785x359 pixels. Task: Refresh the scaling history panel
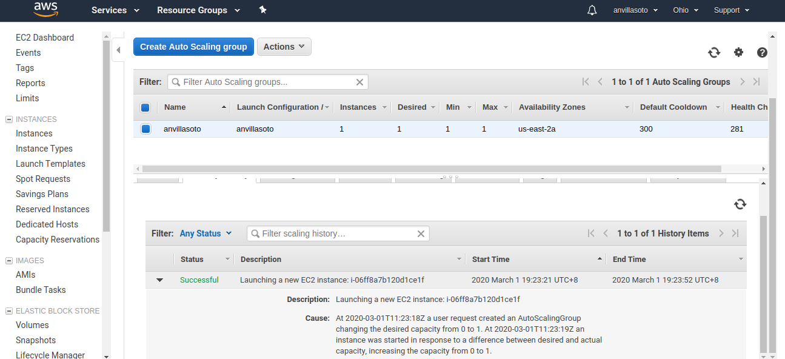click(740, 204)
